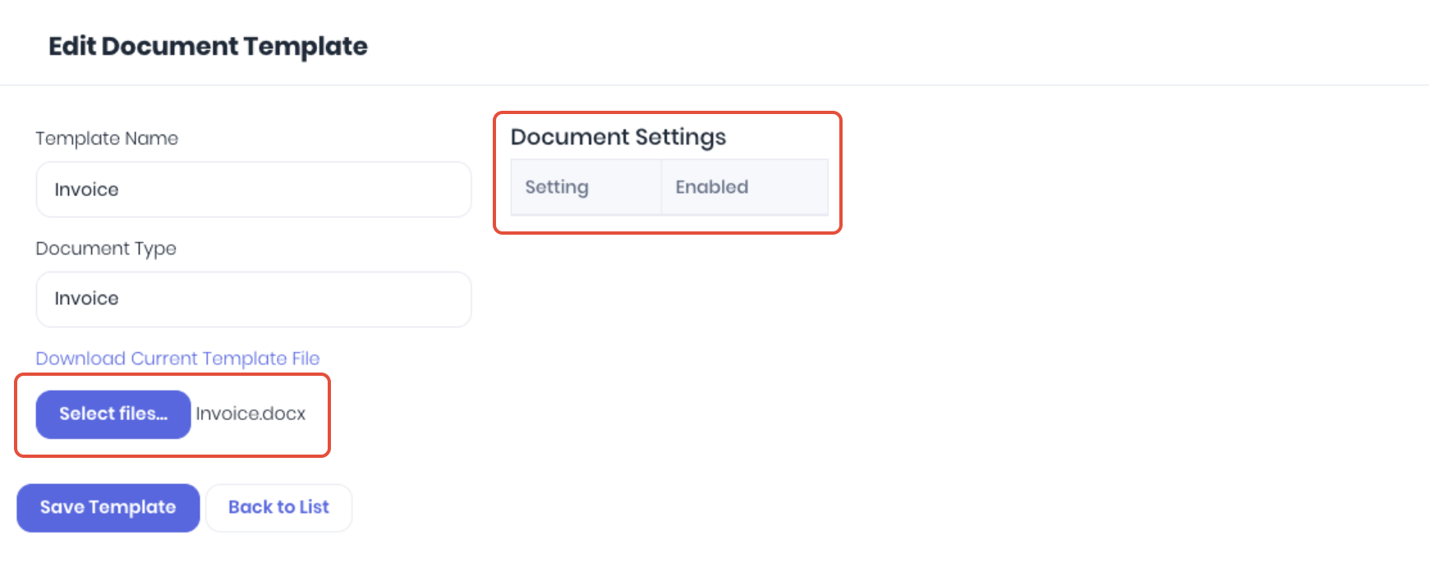Focus the Document Type text box

pyautogui.click(x=254, y=300)
